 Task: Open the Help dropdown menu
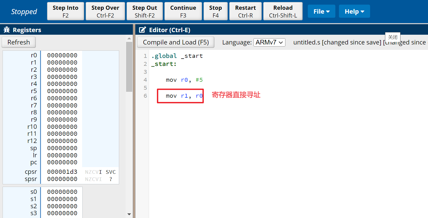point(354,11)
